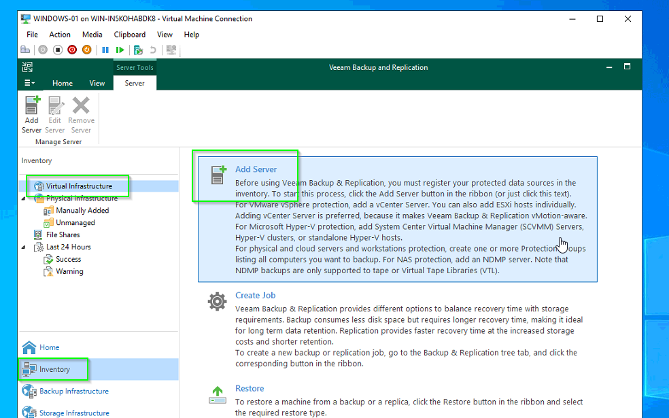Click the Create Job heading link
This screenshot has height=418, width=669.
click(x=255, y=295)
